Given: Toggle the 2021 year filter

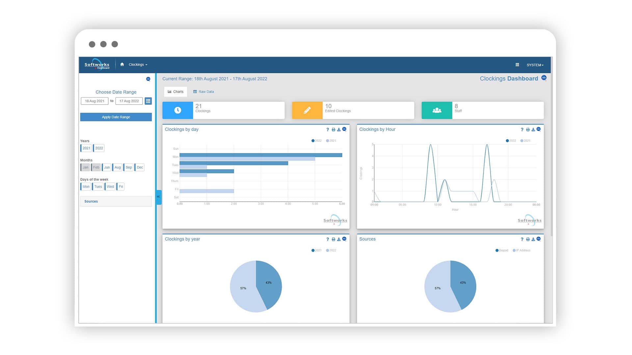Looking at the screenshot, I should [86, 148].
